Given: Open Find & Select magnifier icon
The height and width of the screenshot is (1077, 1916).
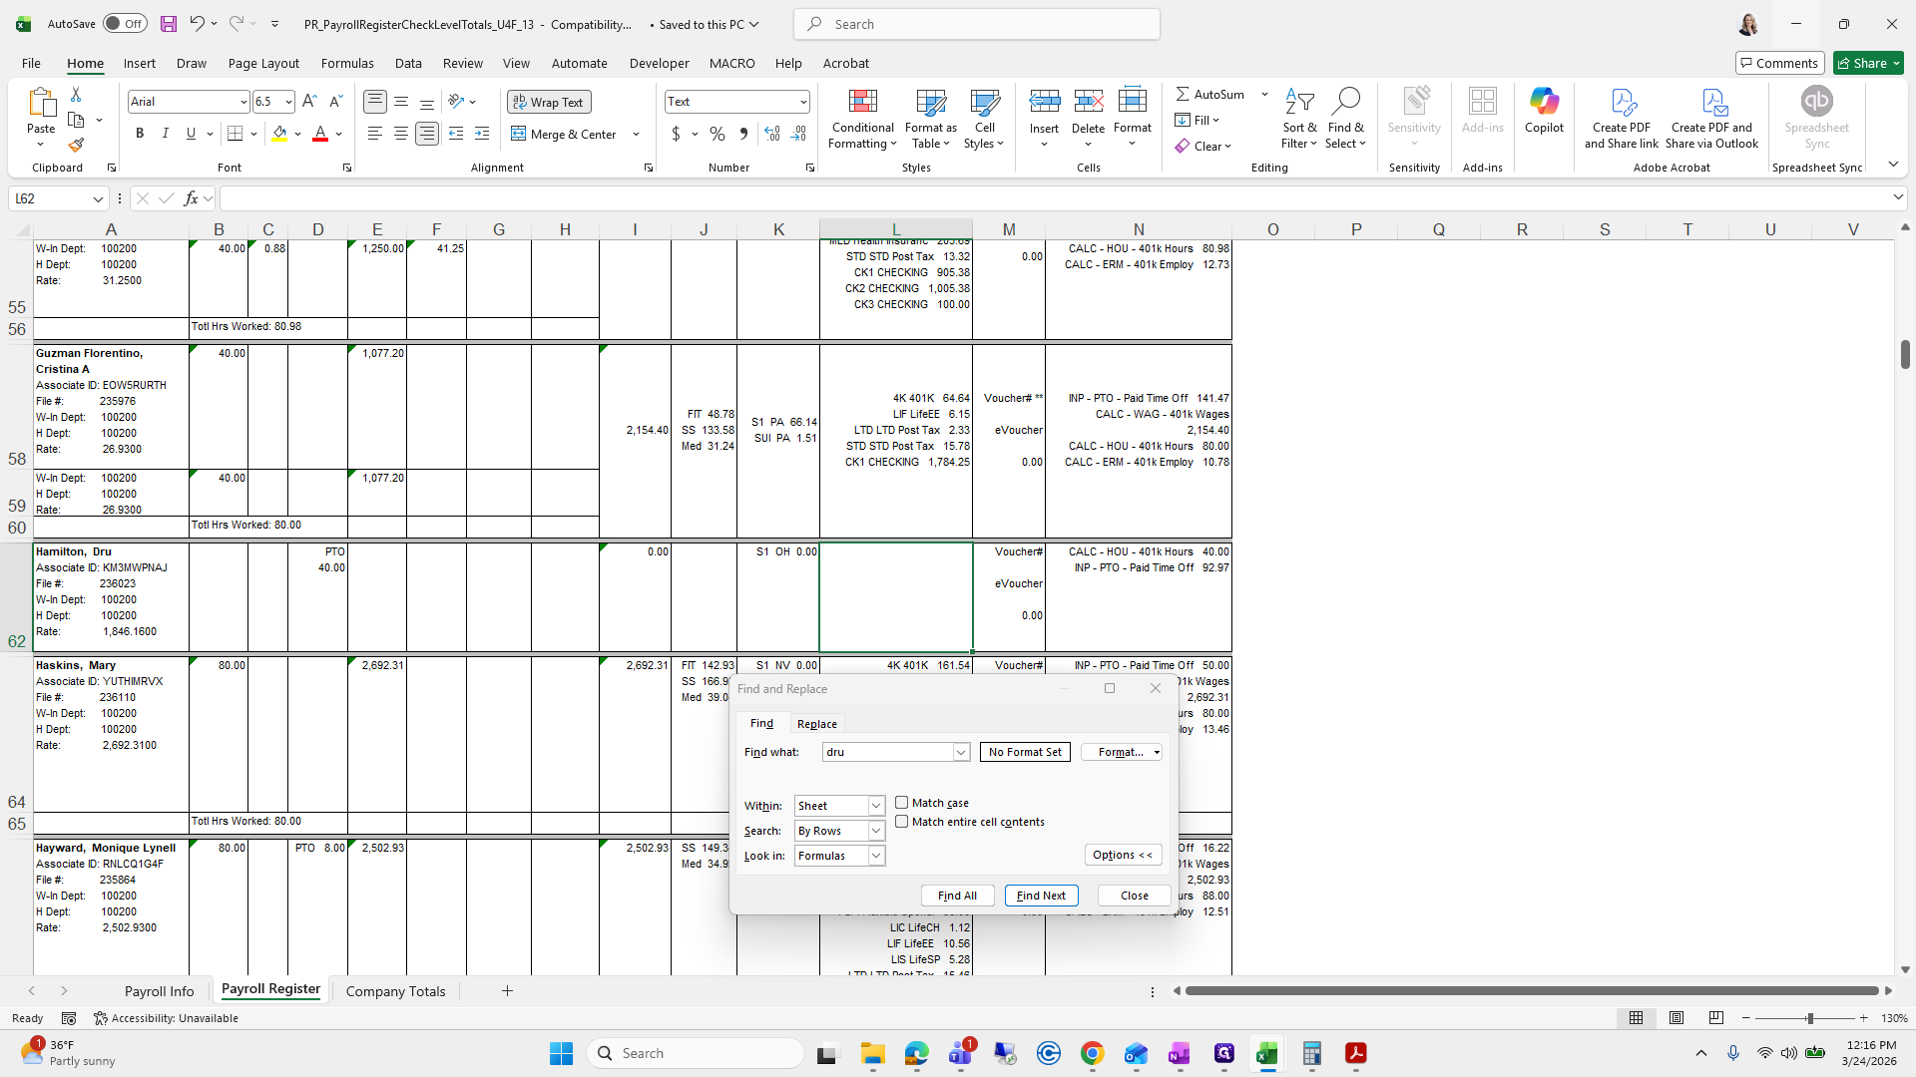Looking at the screenshot, I should tap(1345, 102).
